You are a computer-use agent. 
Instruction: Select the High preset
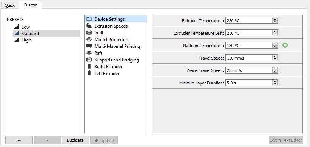26,40
